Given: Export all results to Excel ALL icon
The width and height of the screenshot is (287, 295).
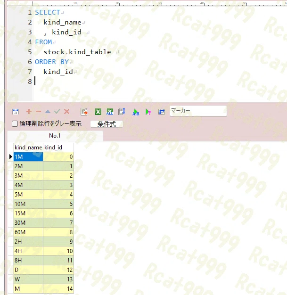Looking at the screenshot, I should [x=110, y=112].
